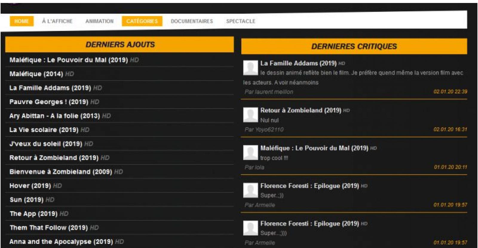Click the avatar beside Maléfique review by lola
The width and height of the screenshot is (478, 248).
pyautogui.click(x=250, y=153)
